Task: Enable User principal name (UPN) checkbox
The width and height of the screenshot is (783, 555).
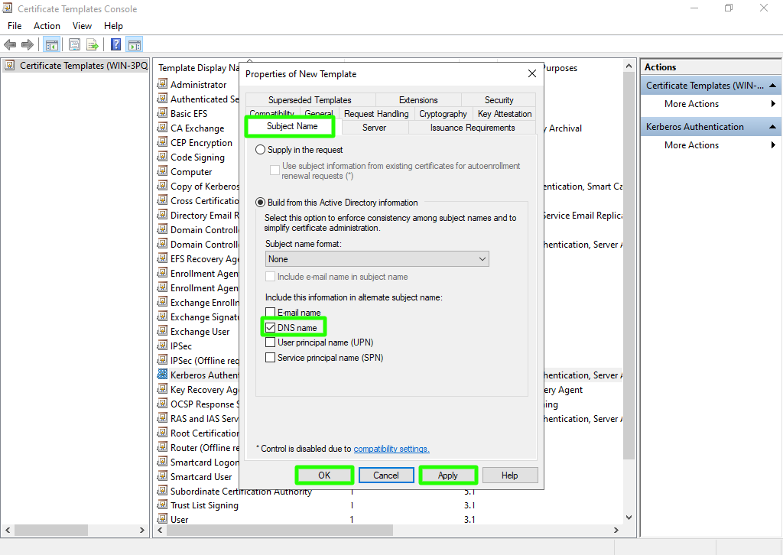Action: coord(270,342)
